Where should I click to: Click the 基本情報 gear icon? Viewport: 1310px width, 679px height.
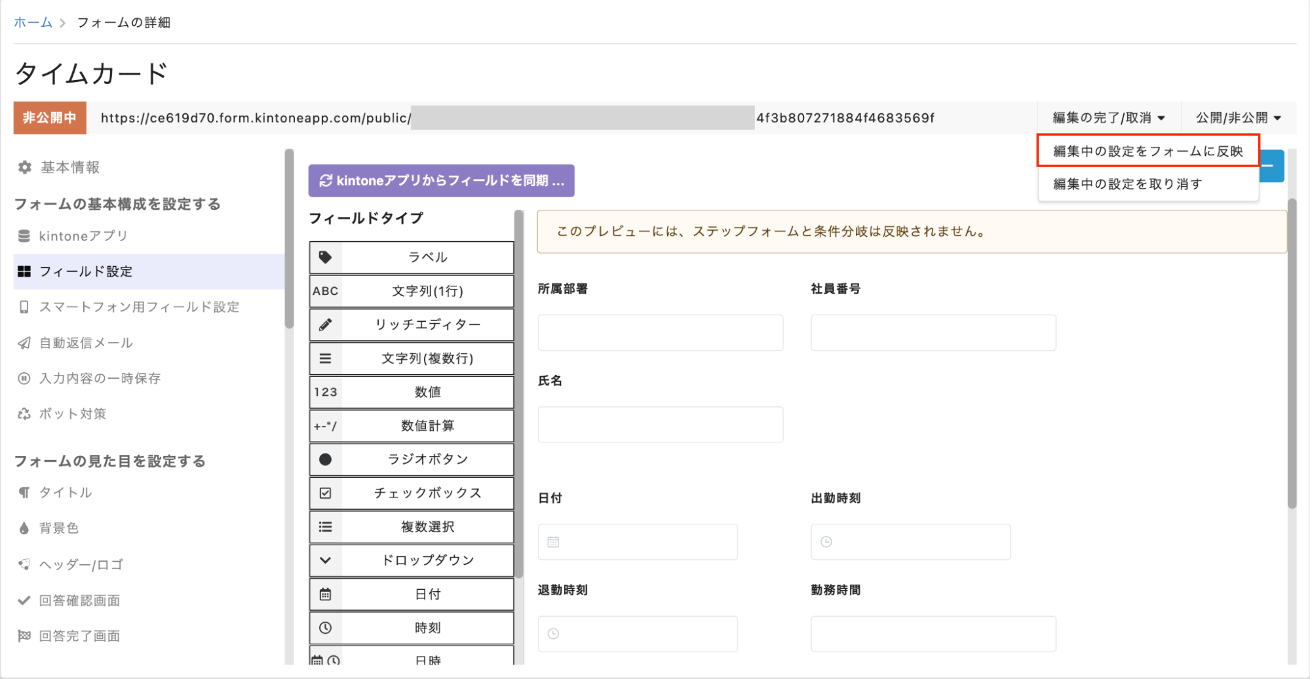click(x=25, y=167)
